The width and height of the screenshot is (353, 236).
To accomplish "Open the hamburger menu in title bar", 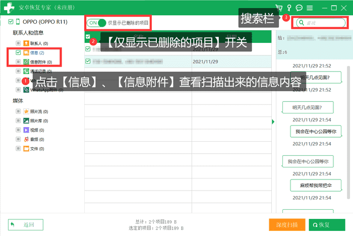I will point(310,8).
